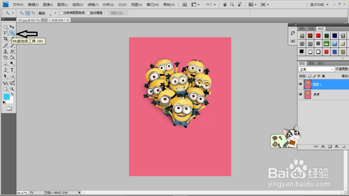
Task: Select the Elliptical Marquee tool
Action: coord(5,27)
